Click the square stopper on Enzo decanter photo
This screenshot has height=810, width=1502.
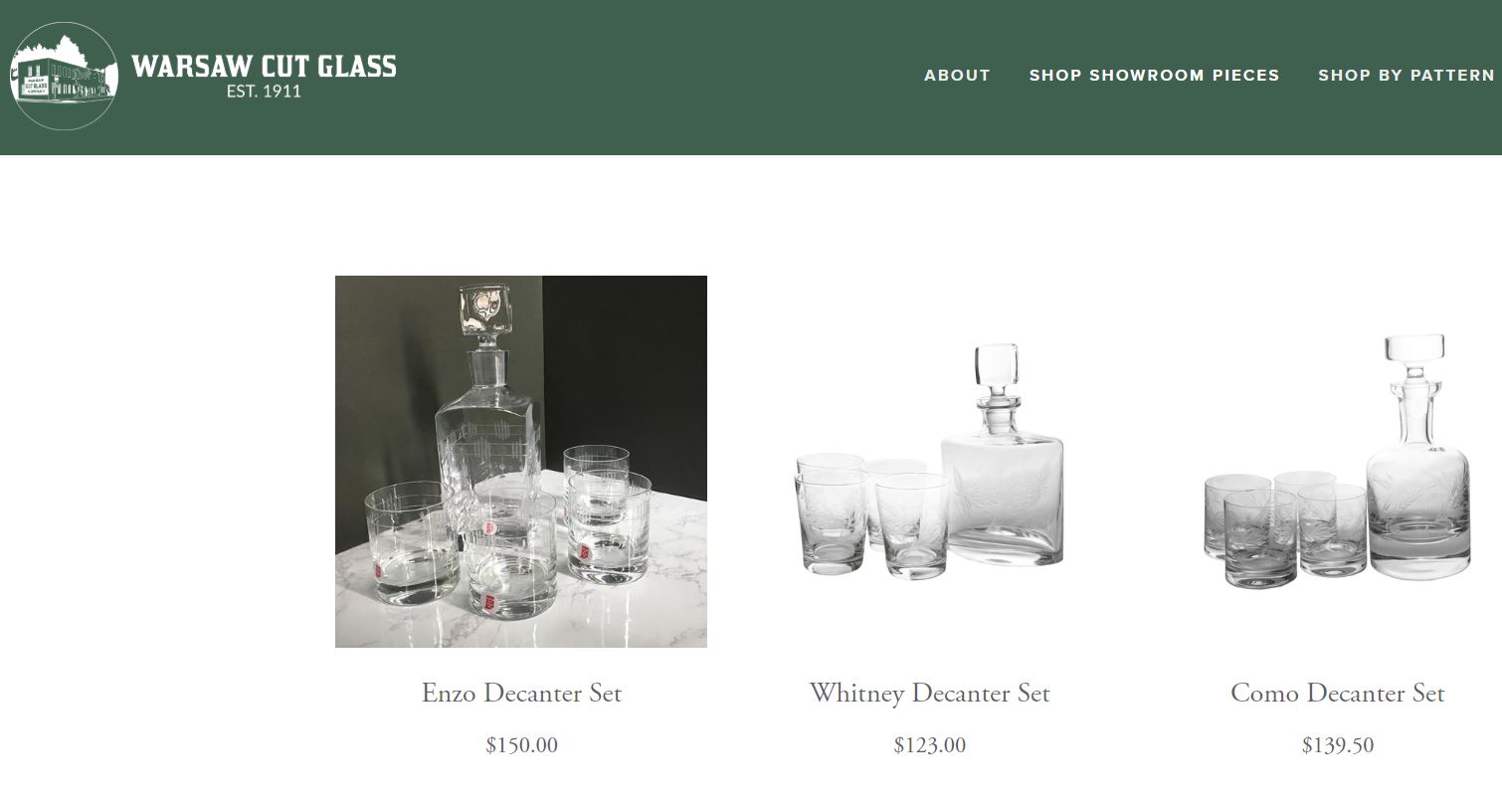(x=483, y=308)
